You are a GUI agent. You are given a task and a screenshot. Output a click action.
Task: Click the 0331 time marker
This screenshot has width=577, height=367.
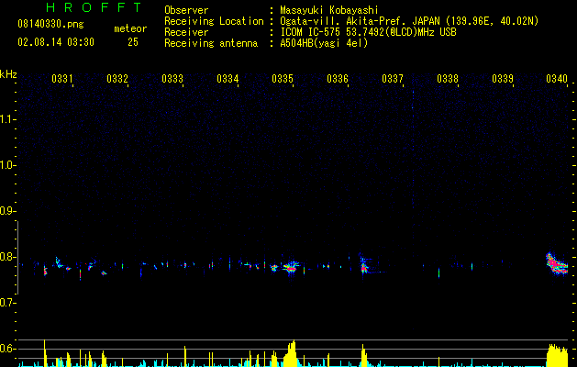click(x=61, y=78)
